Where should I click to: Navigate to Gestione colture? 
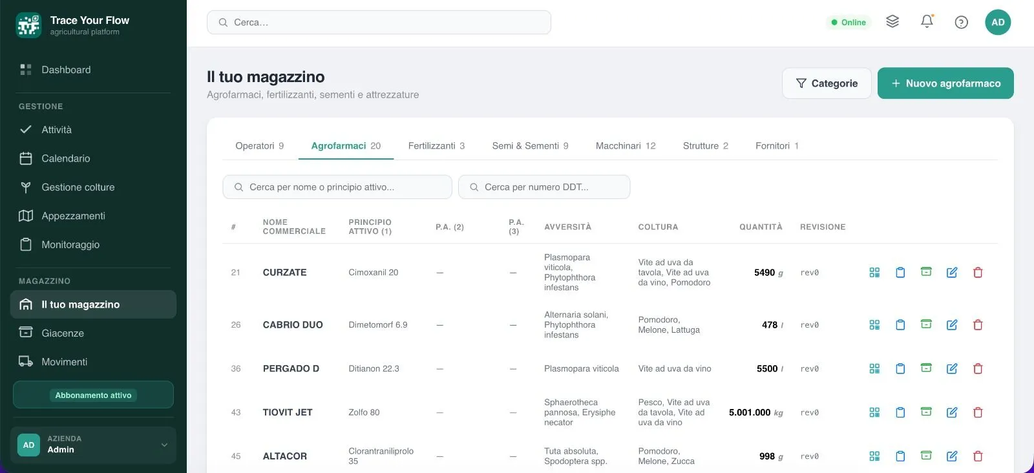coord(93,187)
